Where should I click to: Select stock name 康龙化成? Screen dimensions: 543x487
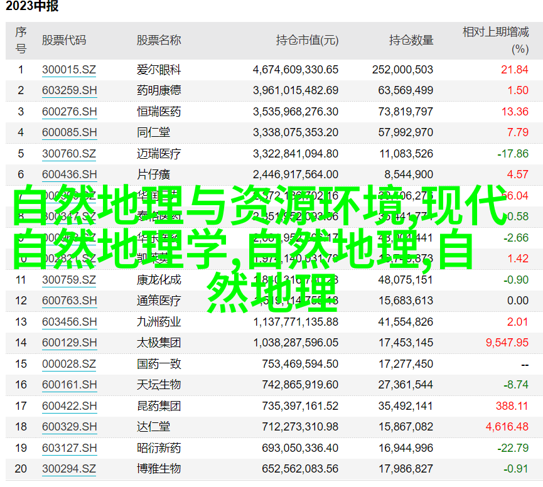pos(159,280)
